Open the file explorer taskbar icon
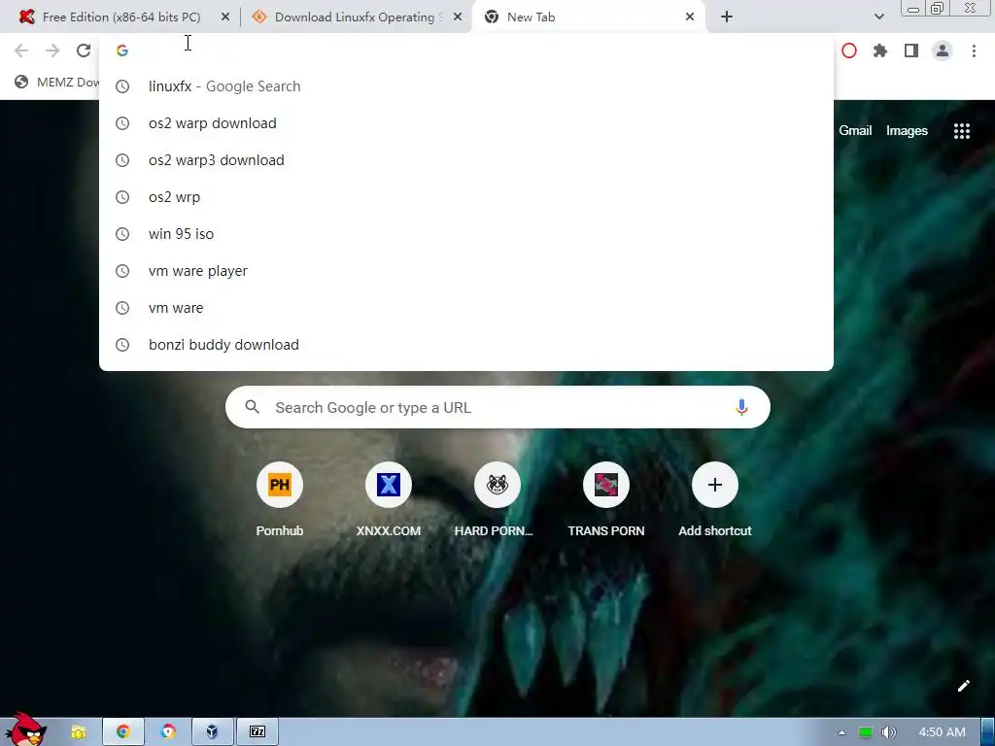995x746 pixels. click(78, 732)
